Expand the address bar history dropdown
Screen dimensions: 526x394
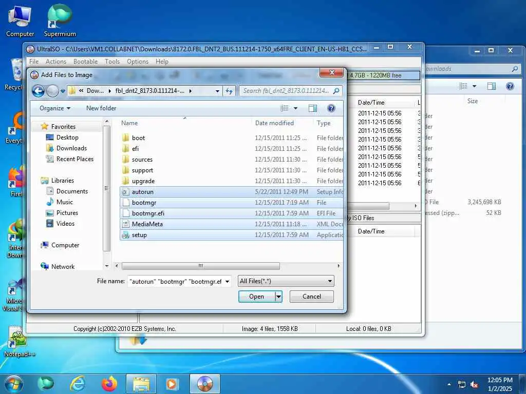217,91
